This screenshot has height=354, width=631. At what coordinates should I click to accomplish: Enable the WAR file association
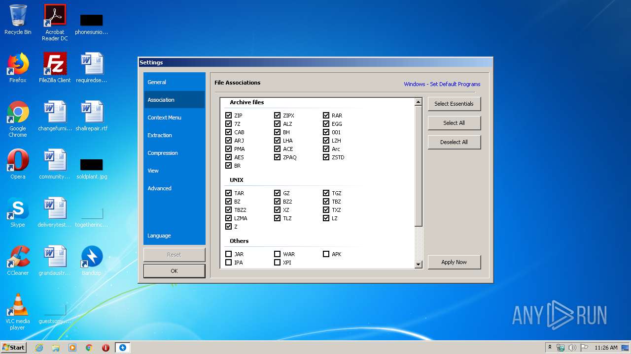click(277, 254)
